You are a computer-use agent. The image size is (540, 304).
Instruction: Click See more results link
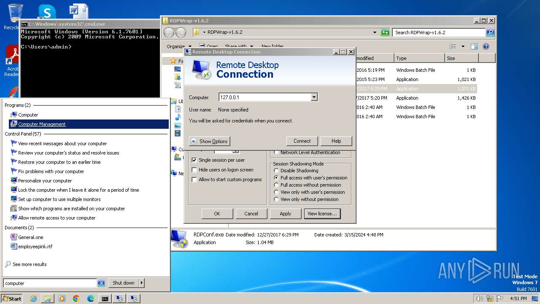coord(30,264)
